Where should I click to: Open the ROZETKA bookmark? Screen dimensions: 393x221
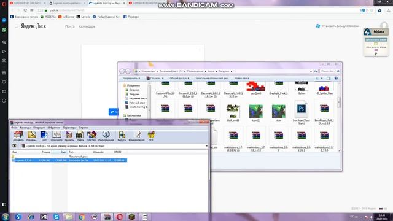[x=48, y=17]
